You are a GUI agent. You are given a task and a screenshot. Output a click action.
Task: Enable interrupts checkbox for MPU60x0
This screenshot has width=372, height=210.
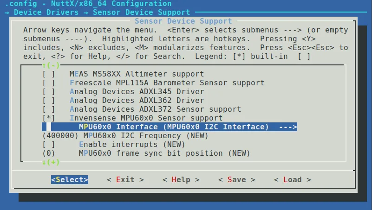coord(49,145)
